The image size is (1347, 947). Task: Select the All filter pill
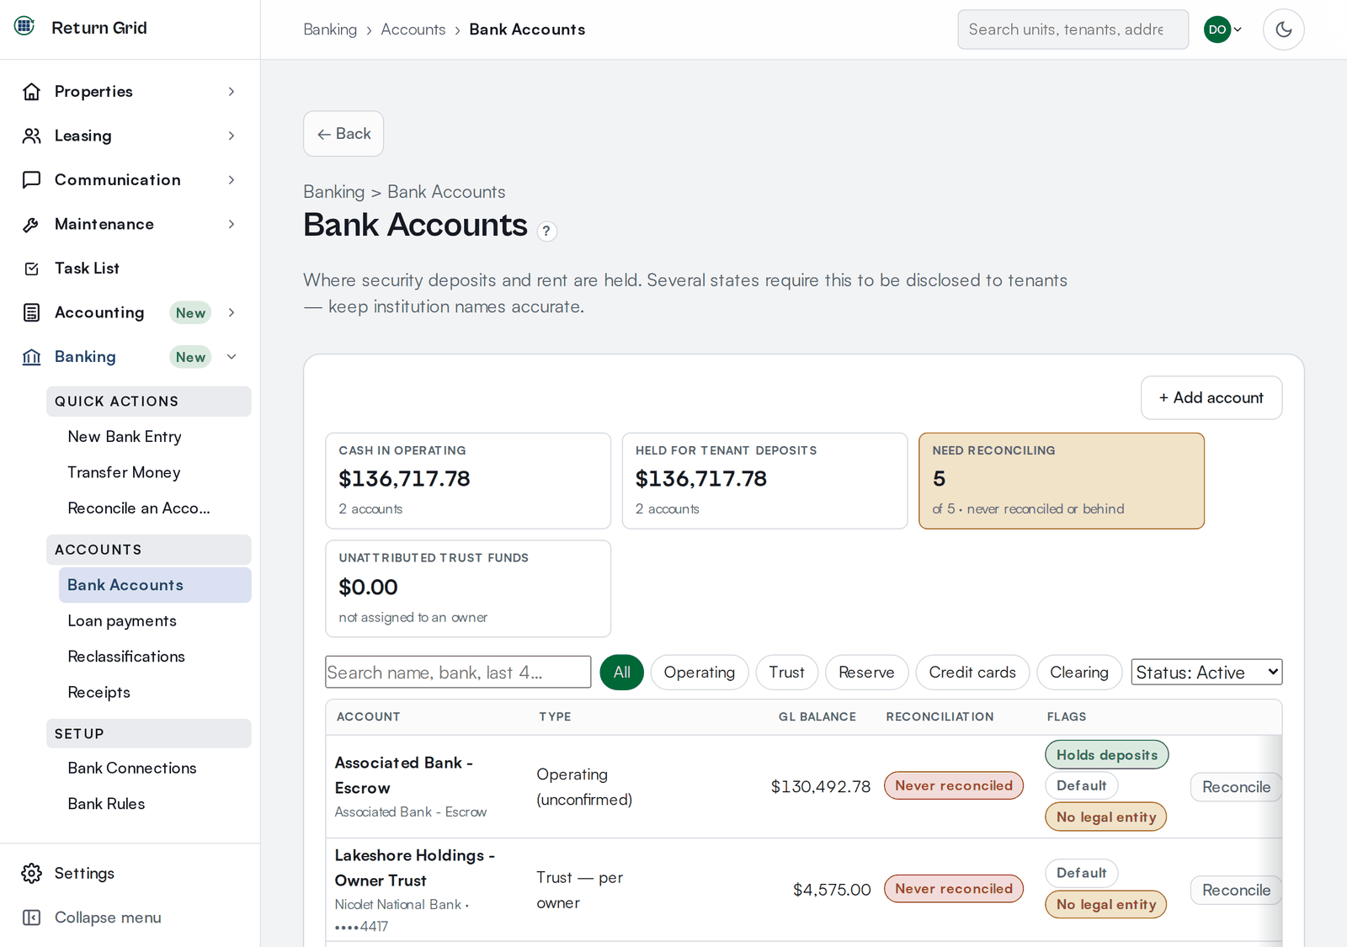coord(621,672)
